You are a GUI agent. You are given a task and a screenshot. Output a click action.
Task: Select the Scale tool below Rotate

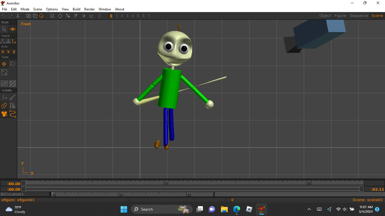[4, 72]
